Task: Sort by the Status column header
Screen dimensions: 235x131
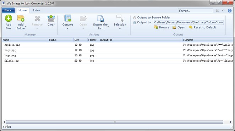Action: [61, 40]
